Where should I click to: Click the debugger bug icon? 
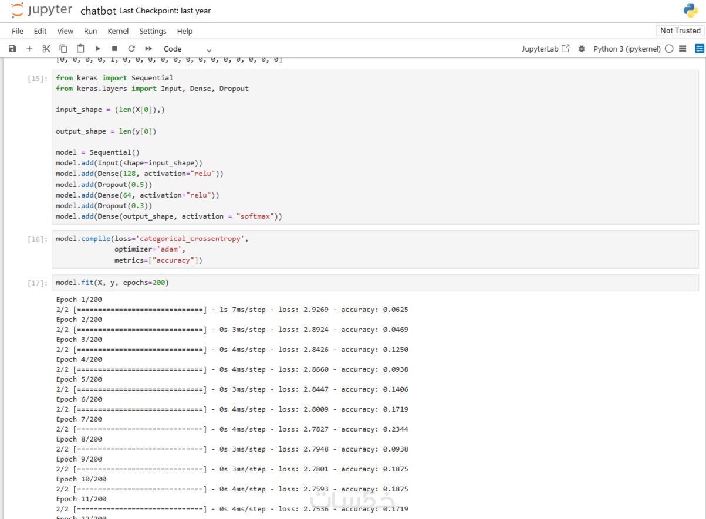582,49
